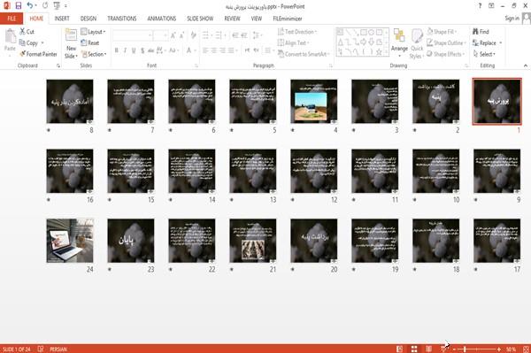Toggle Italic formatting
This screenshot has width=531, height=353.
click(x=125, y=50)
